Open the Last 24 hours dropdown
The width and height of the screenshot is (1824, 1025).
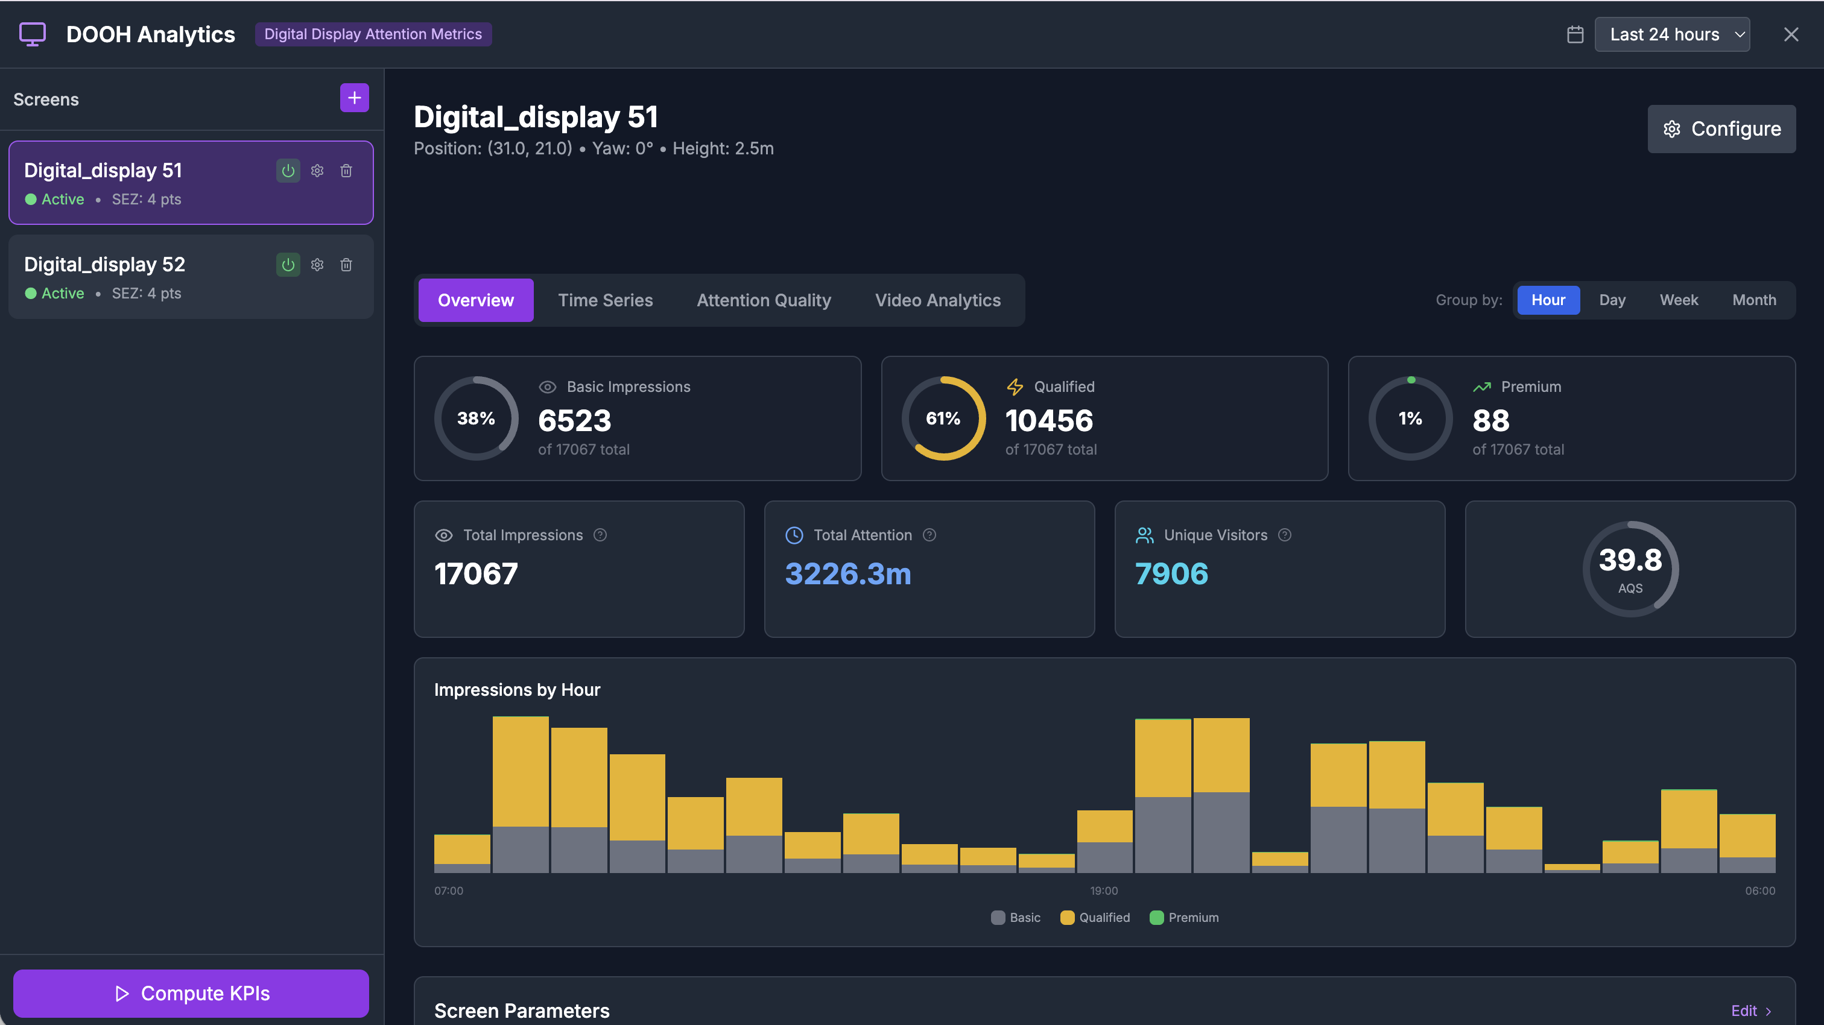[1673, 33]
